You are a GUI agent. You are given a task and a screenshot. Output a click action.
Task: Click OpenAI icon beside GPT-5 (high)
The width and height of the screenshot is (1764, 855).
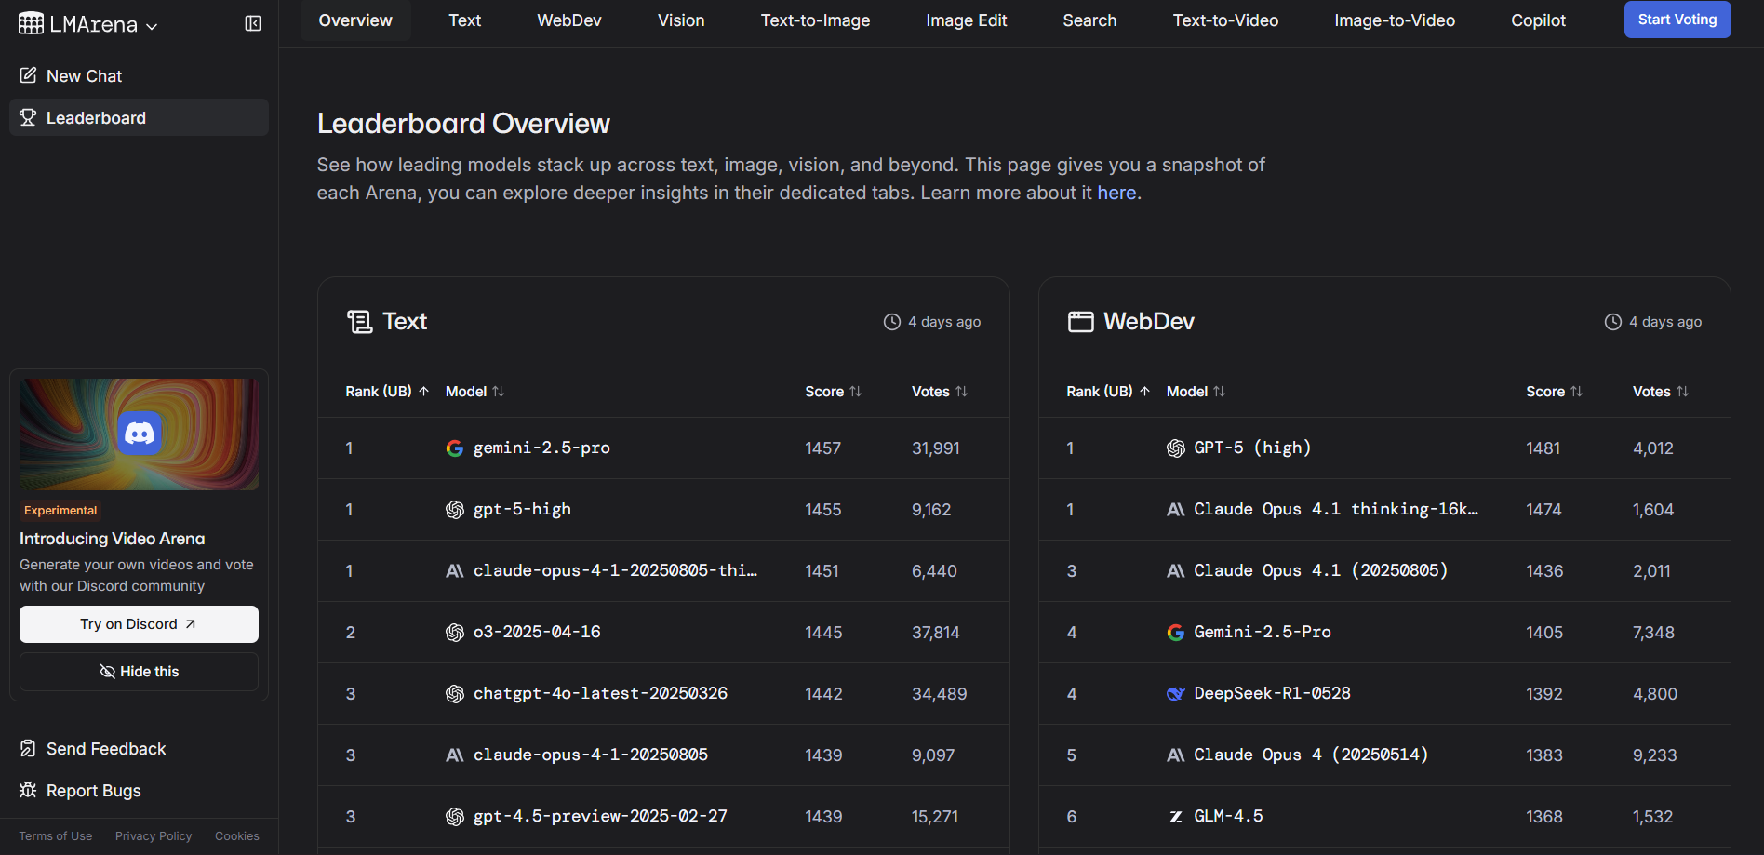tap(1175, 448)
